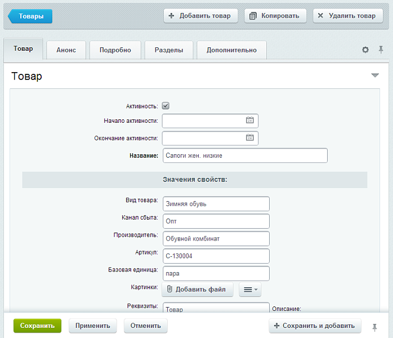
Task: Click Удалить товар button
Action: click(x=347, y=16)
